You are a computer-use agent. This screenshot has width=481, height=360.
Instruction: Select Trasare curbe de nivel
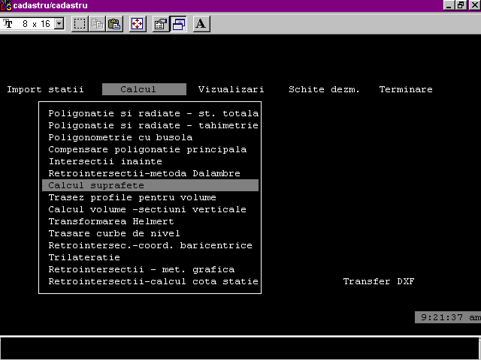tap(114, 233)
